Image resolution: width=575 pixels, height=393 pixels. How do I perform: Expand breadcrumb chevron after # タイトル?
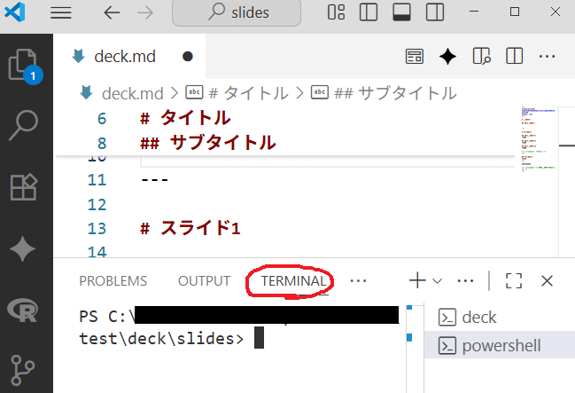tap(300, 93)
